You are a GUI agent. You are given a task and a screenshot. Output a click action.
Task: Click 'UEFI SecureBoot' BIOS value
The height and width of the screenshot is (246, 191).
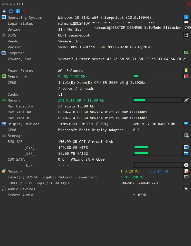(74, 35)
